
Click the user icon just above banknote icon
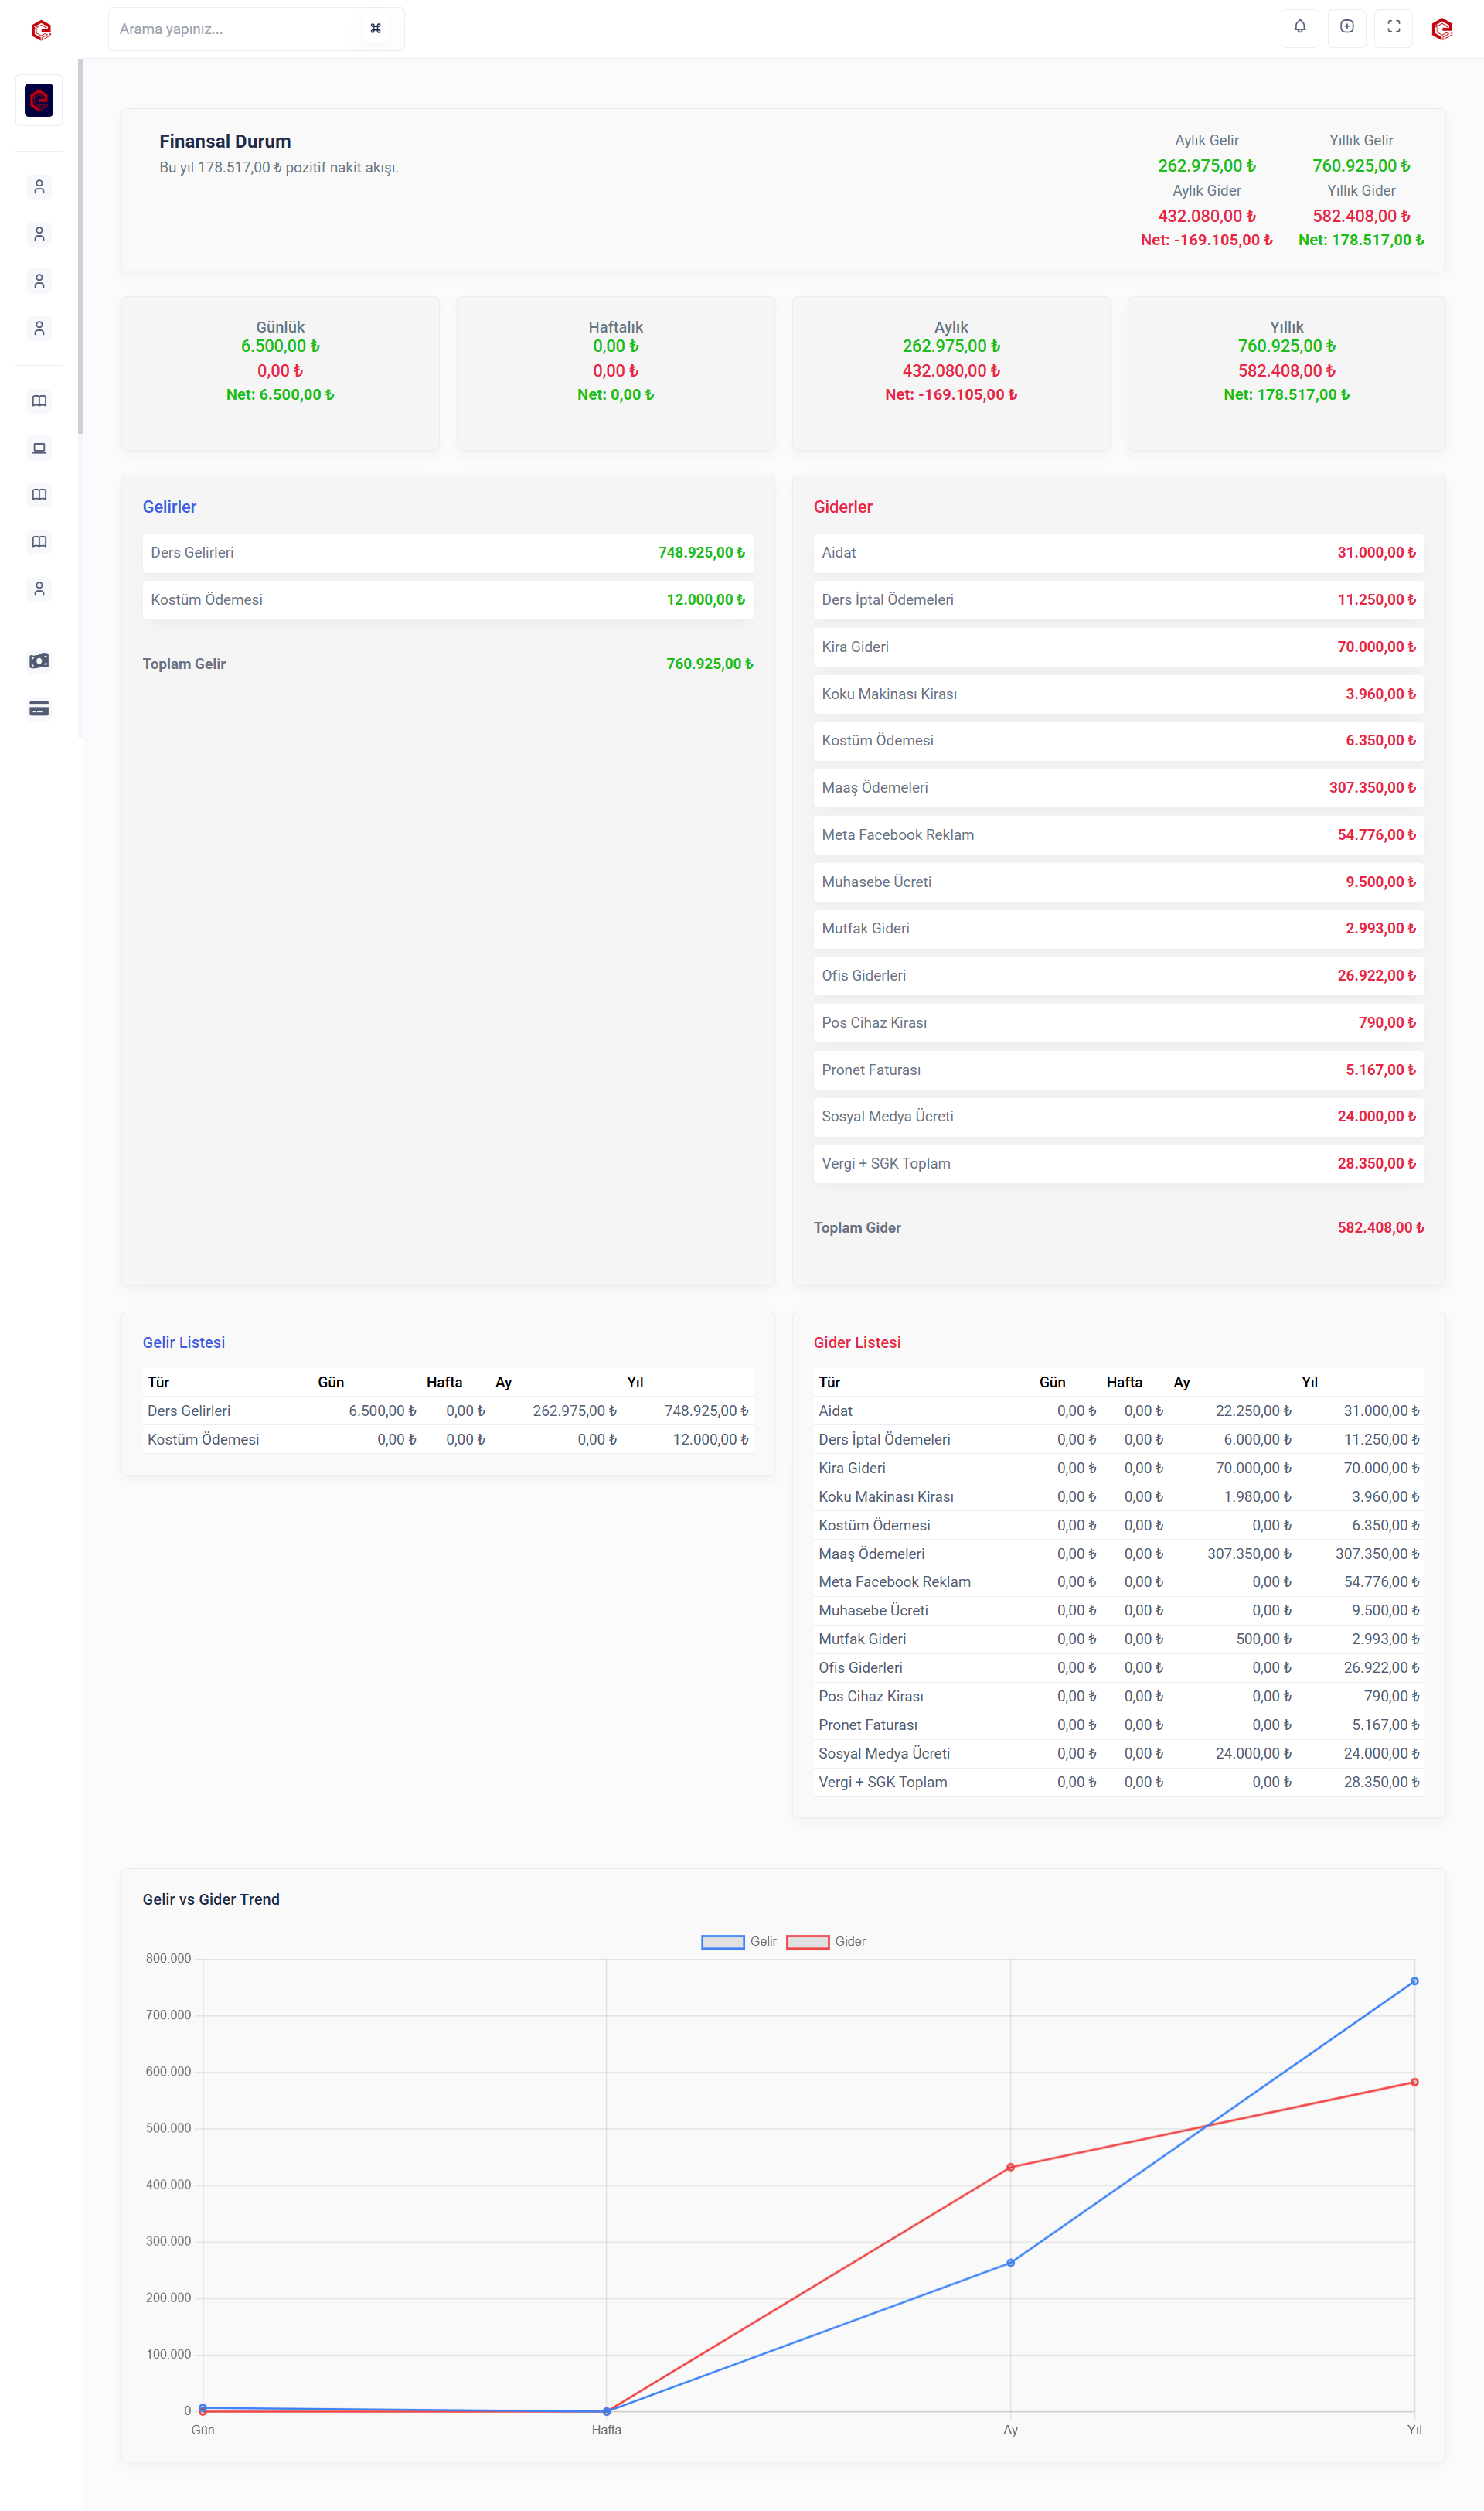[39, 589]
